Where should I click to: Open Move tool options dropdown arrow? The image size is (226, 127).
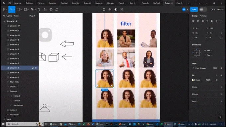tap(14, 9)
